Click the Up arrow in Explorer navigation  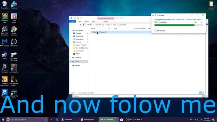click(80, 25)
